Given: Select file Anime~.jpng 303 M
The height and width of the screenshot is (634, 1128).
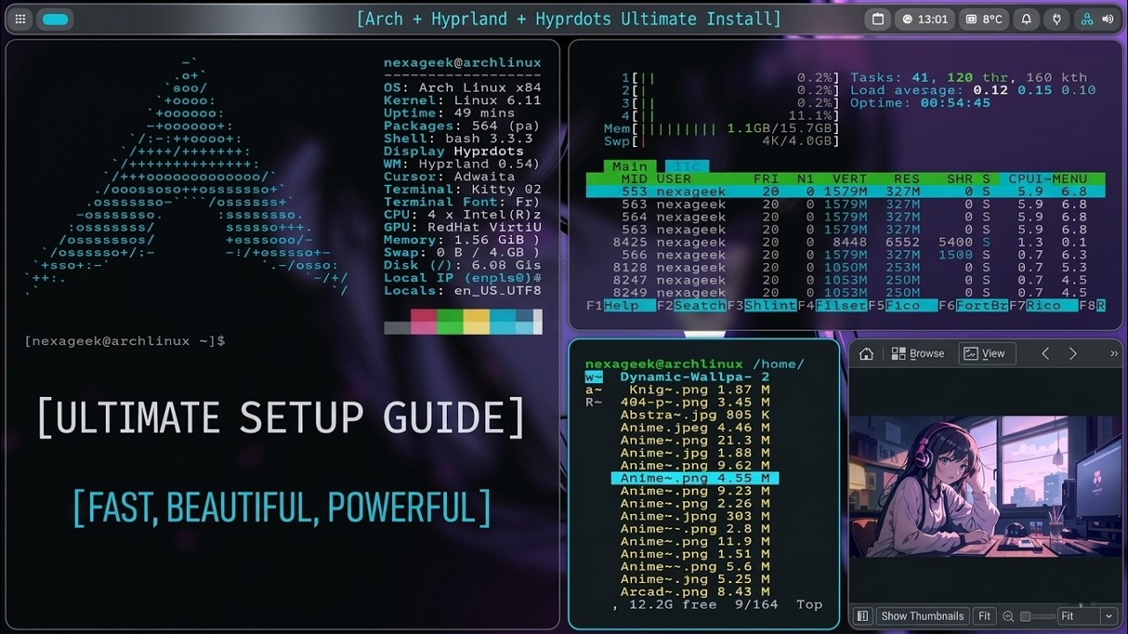Looking at the screenshot, I should tap(694, 516).
